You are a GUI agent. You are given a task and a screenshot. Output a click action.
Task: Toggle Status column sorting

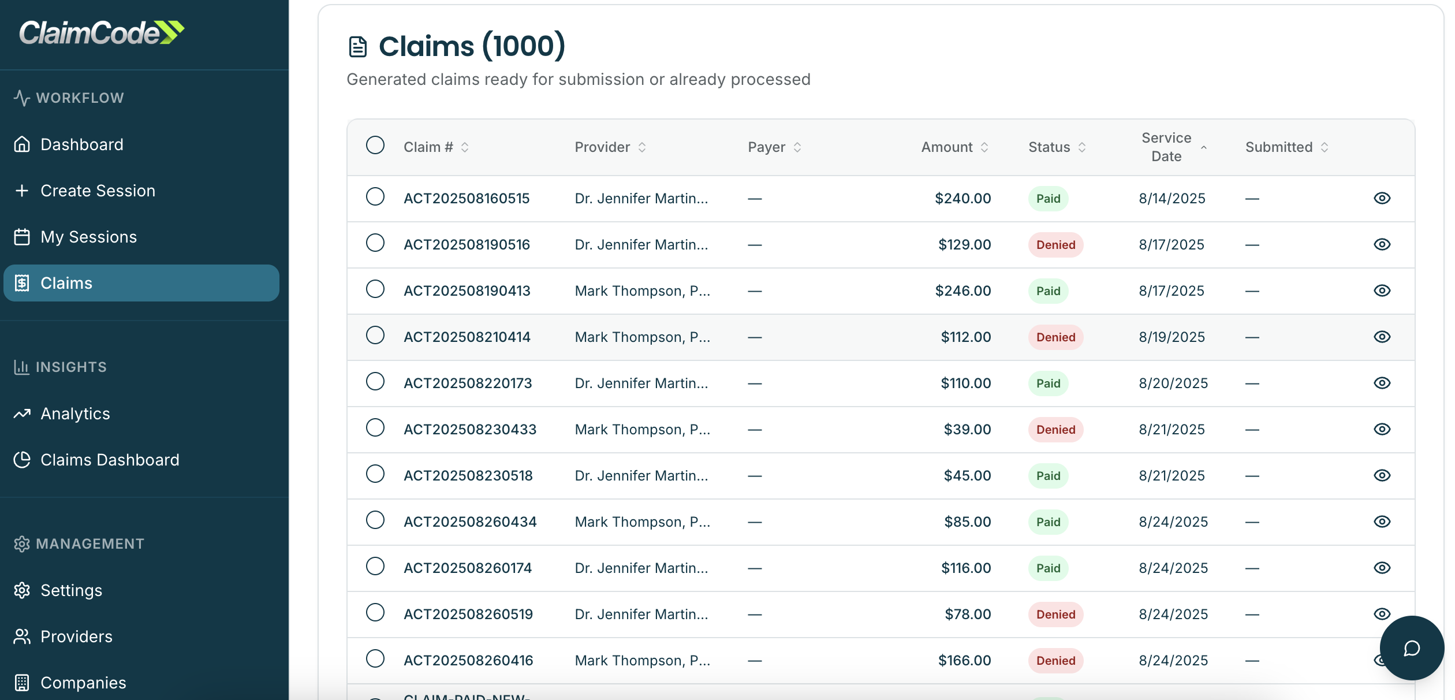1081,147
